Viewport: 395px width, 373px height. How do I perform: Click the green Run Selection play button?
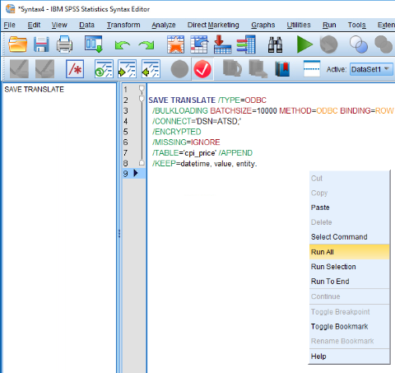304,44
